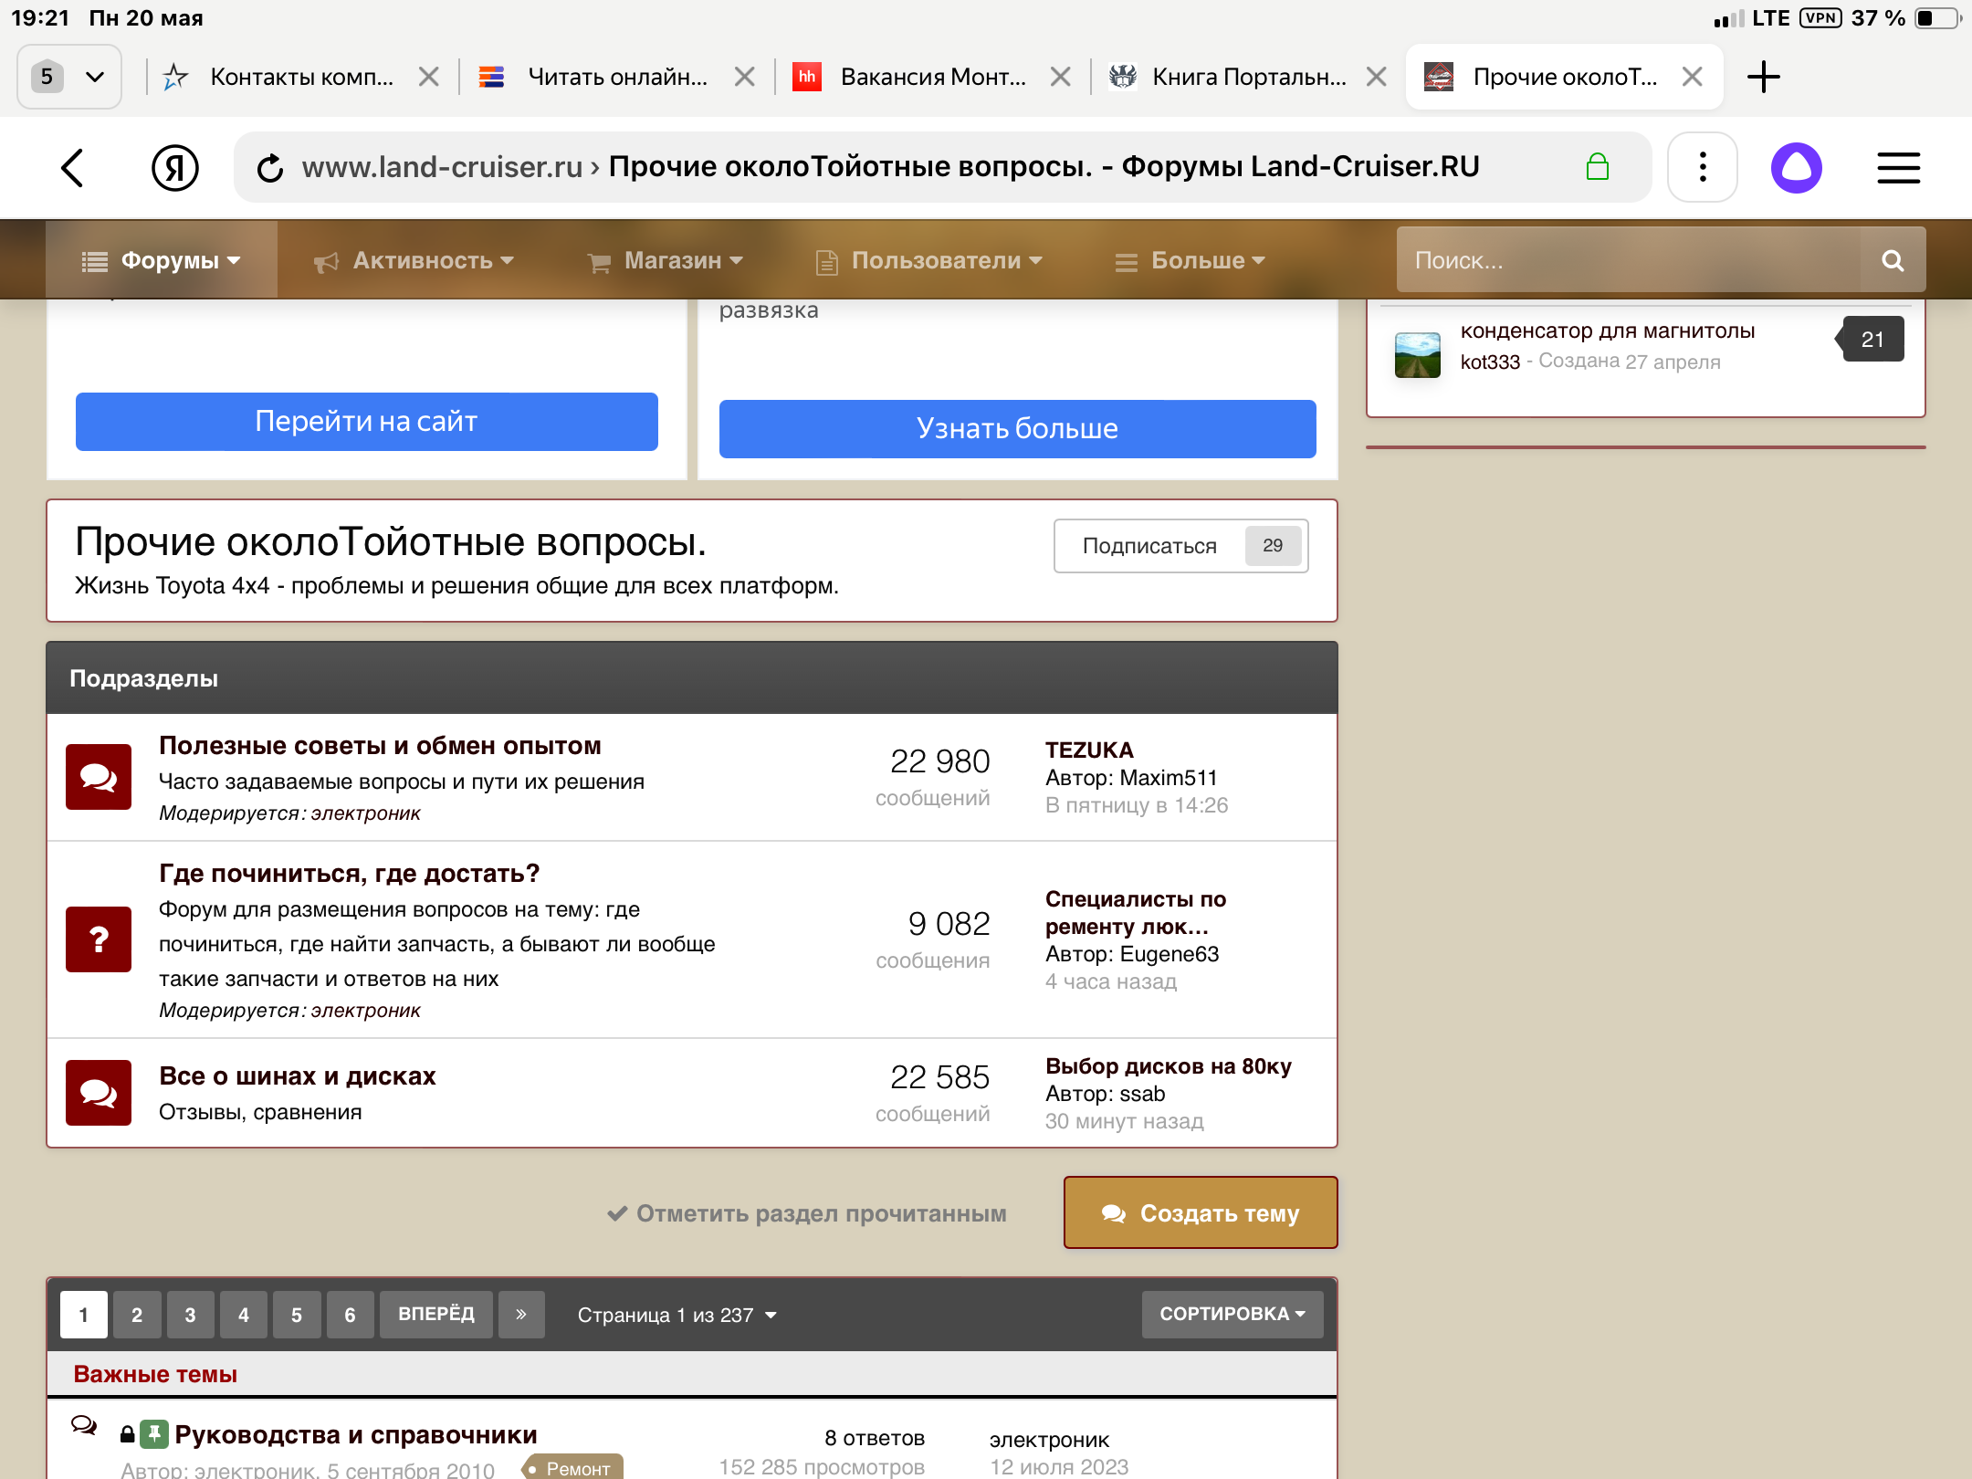
Task: Expand the 'Активность' menu
Action: [414, 260]
